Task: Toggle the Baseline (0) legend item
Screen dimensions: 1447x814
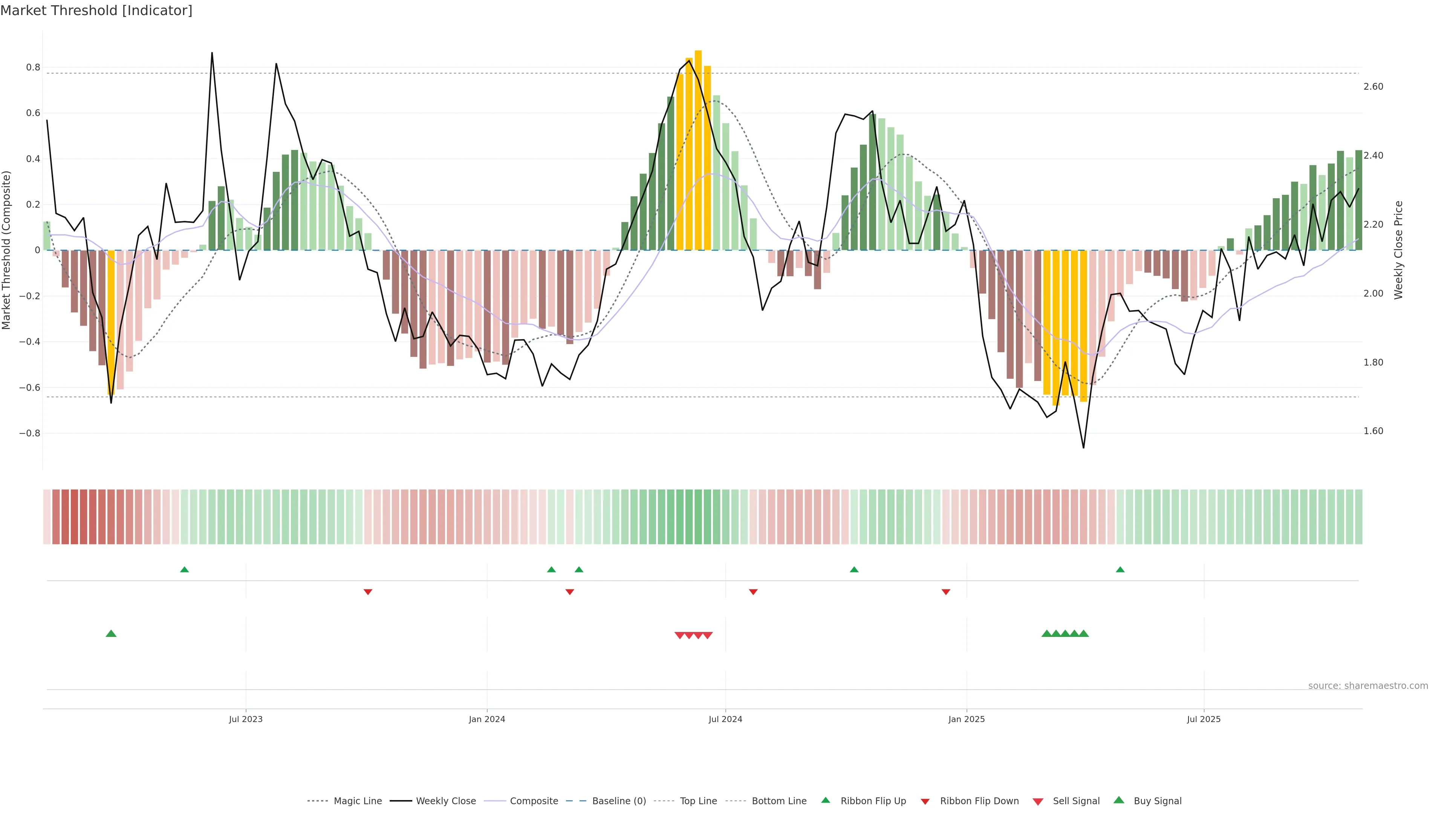Action: point(618,801)
